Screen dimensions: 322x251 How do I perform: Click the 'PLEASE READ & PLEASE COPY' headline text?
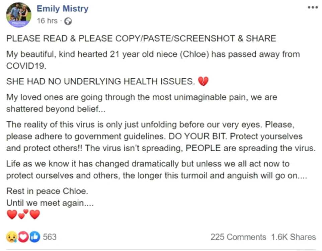(x=141, y=38)
